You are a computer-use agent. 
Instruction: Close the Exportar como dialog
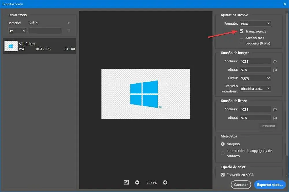285,4
